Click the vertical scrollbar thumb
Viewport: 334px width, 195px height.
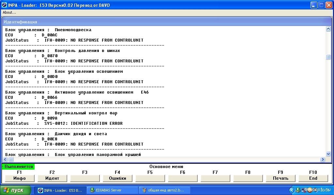tap(328, 57)
